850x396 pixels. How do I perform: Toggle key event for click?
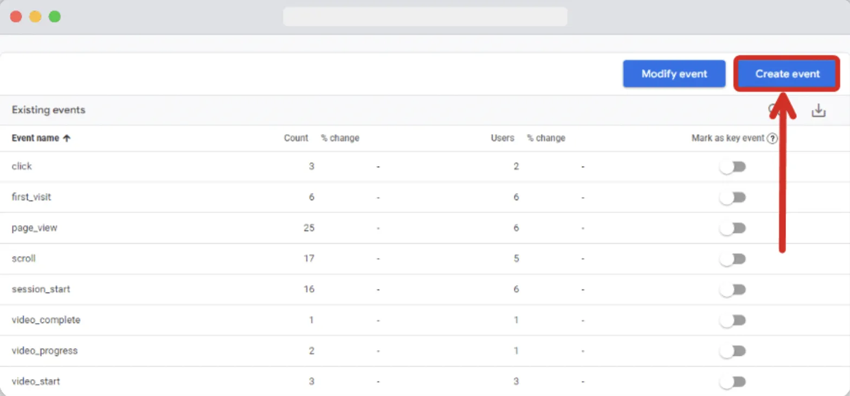733,167
